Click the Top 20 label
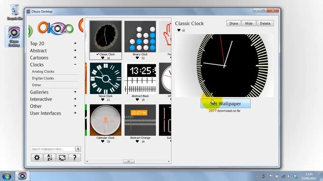This screenshot has width=323, height=181. (37, 44)
